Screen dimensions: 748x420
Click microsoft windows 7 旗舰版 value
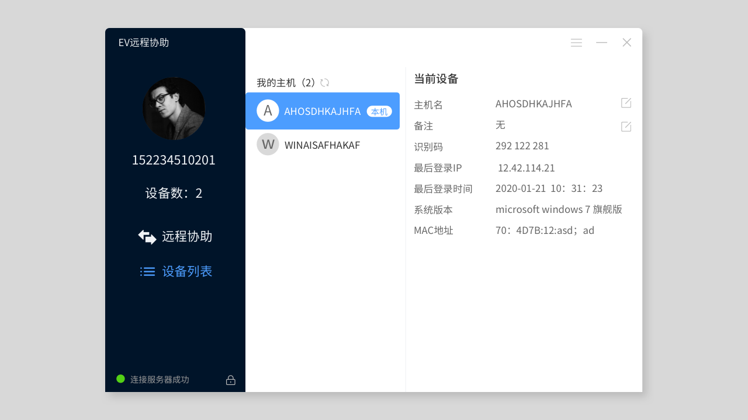(559, 209)
